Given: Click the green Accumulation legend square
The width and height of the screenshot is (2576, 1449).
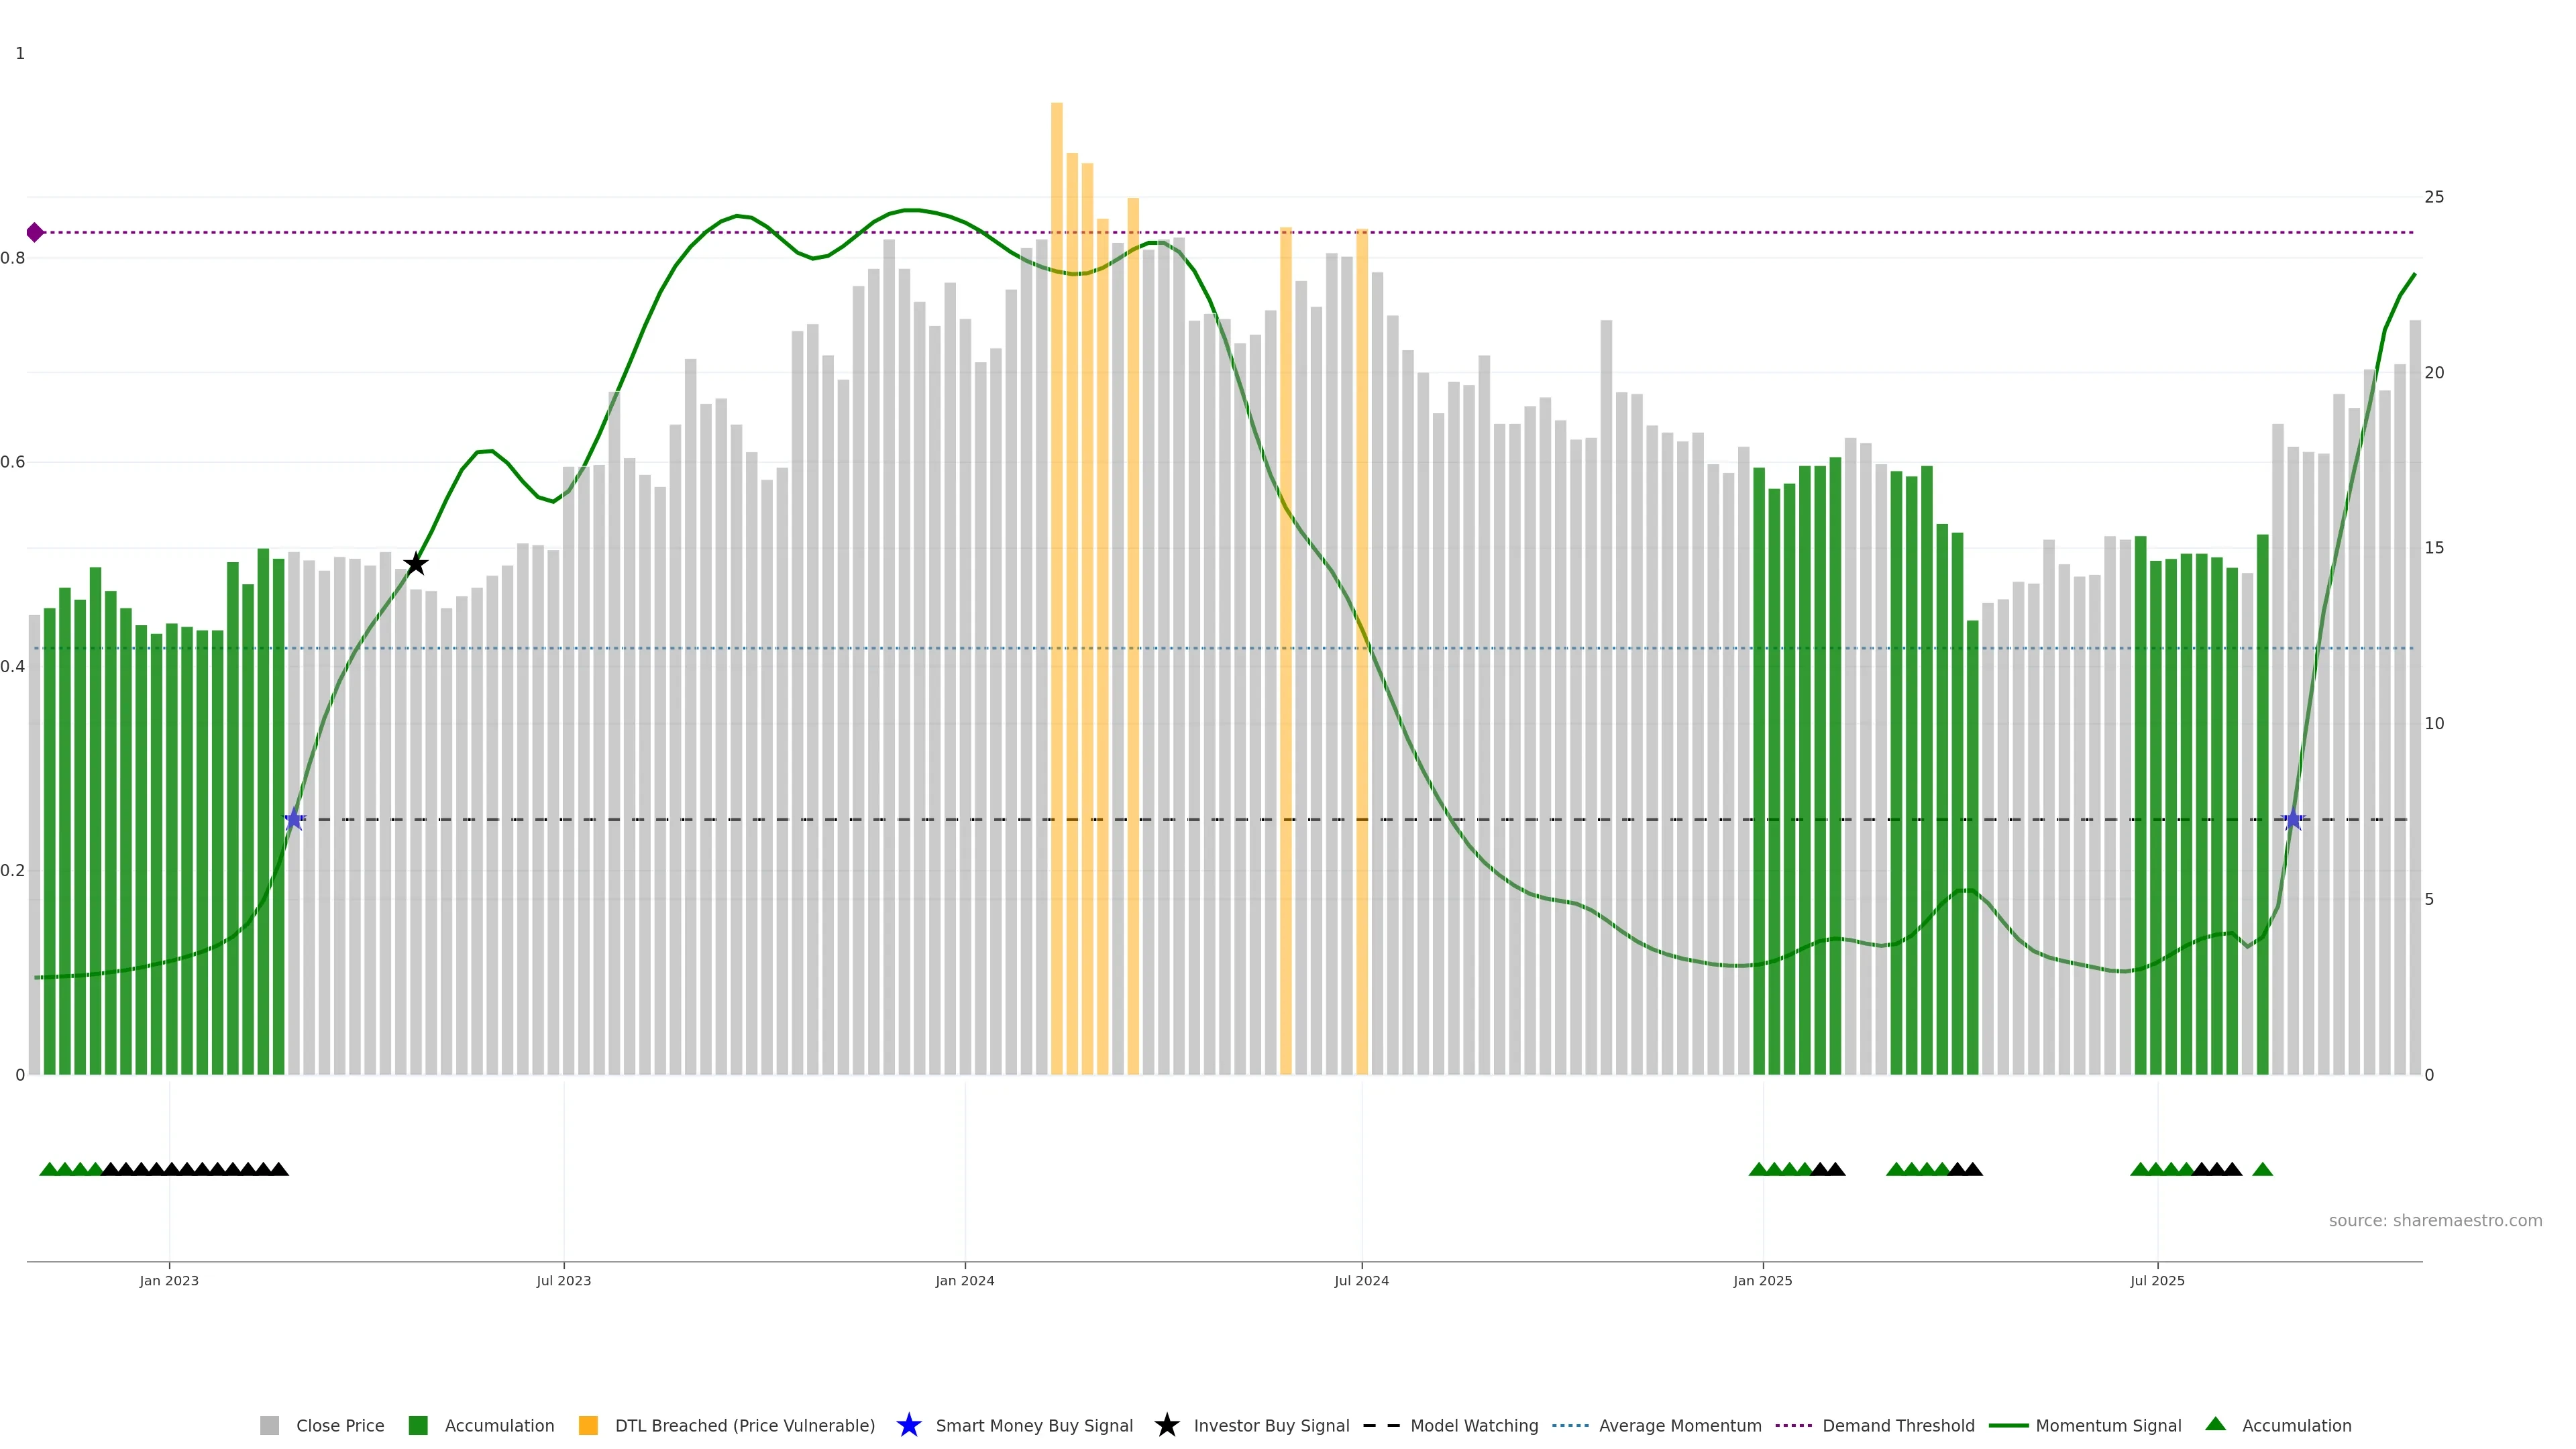Looking at the screenshot, I should [x=418, y=1425].
